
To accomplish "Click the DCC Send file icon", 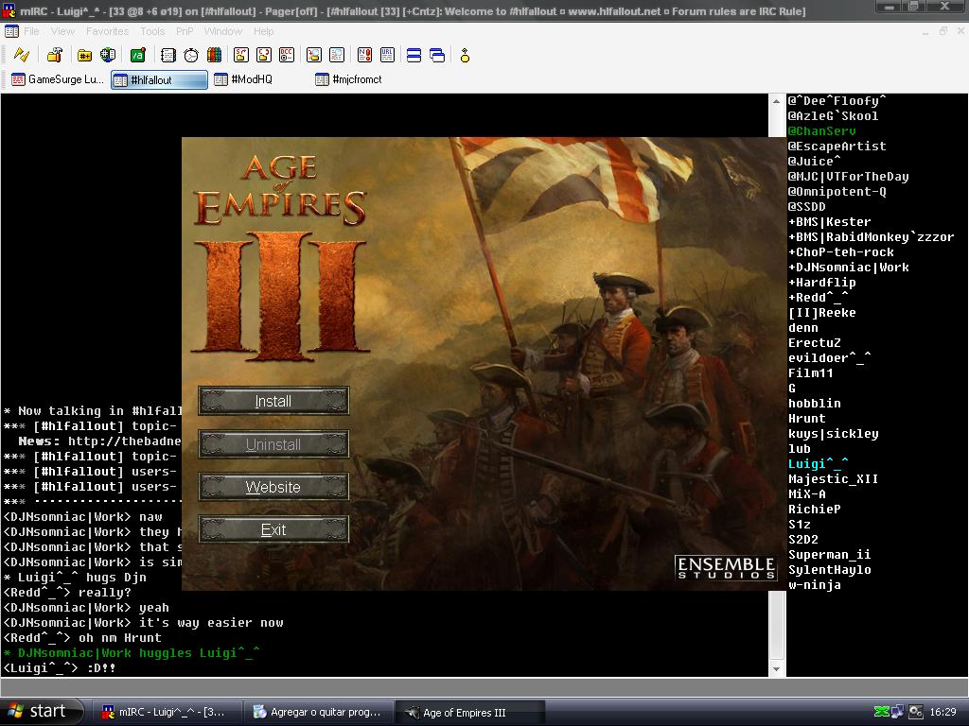I will point(241,56).
